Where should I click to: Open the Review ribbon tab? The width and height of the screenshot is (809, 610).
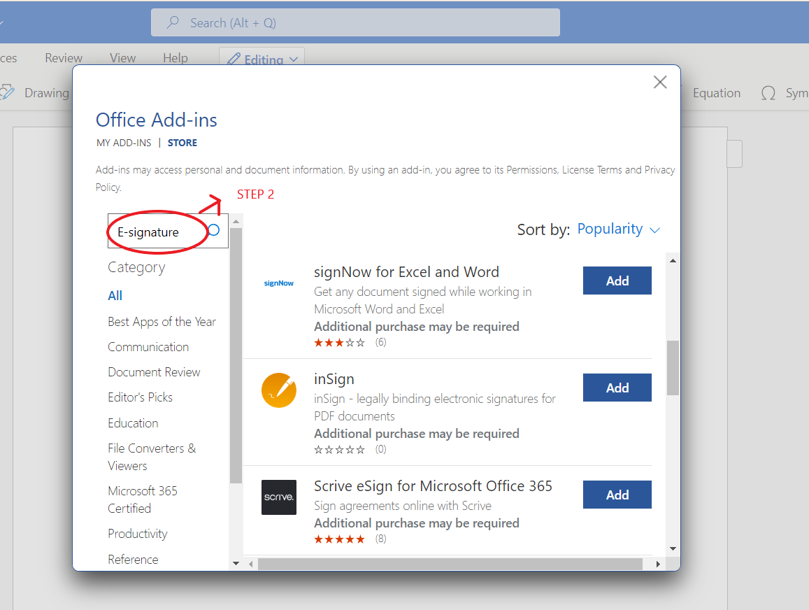tap(64, 58)
